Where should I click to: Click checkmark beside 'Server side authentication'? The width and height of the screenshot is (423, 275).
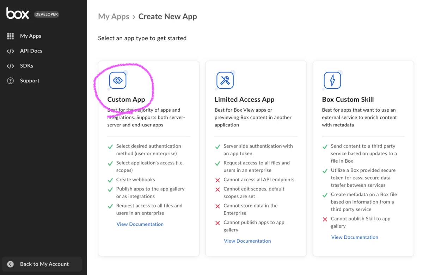pyautogui.click(x=217, y=146)
